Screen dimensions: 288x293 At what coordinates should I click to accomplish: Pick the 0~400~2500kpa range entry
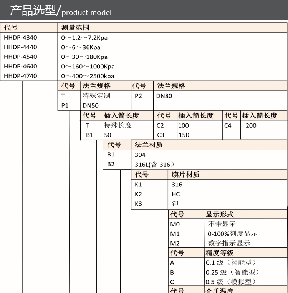point(88,76)
